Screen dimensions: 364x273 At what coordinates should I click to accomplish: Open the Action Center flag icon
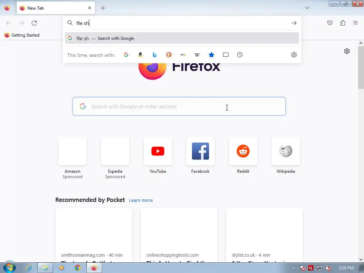coord(302,268)
